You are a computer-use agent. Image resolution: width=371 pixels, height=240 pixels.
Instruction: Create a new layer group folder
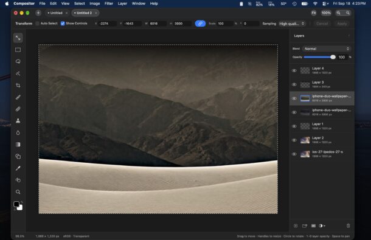305,226
